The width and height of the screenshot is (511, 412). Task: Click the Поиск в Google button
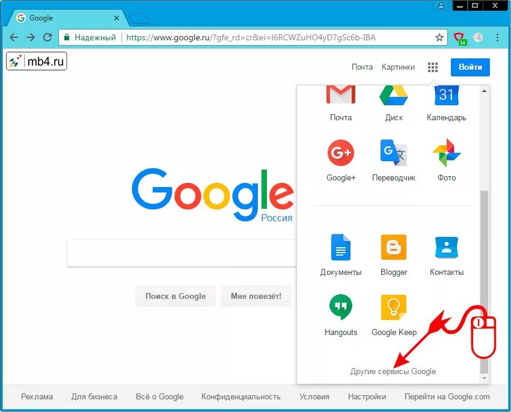click(176, 296)
